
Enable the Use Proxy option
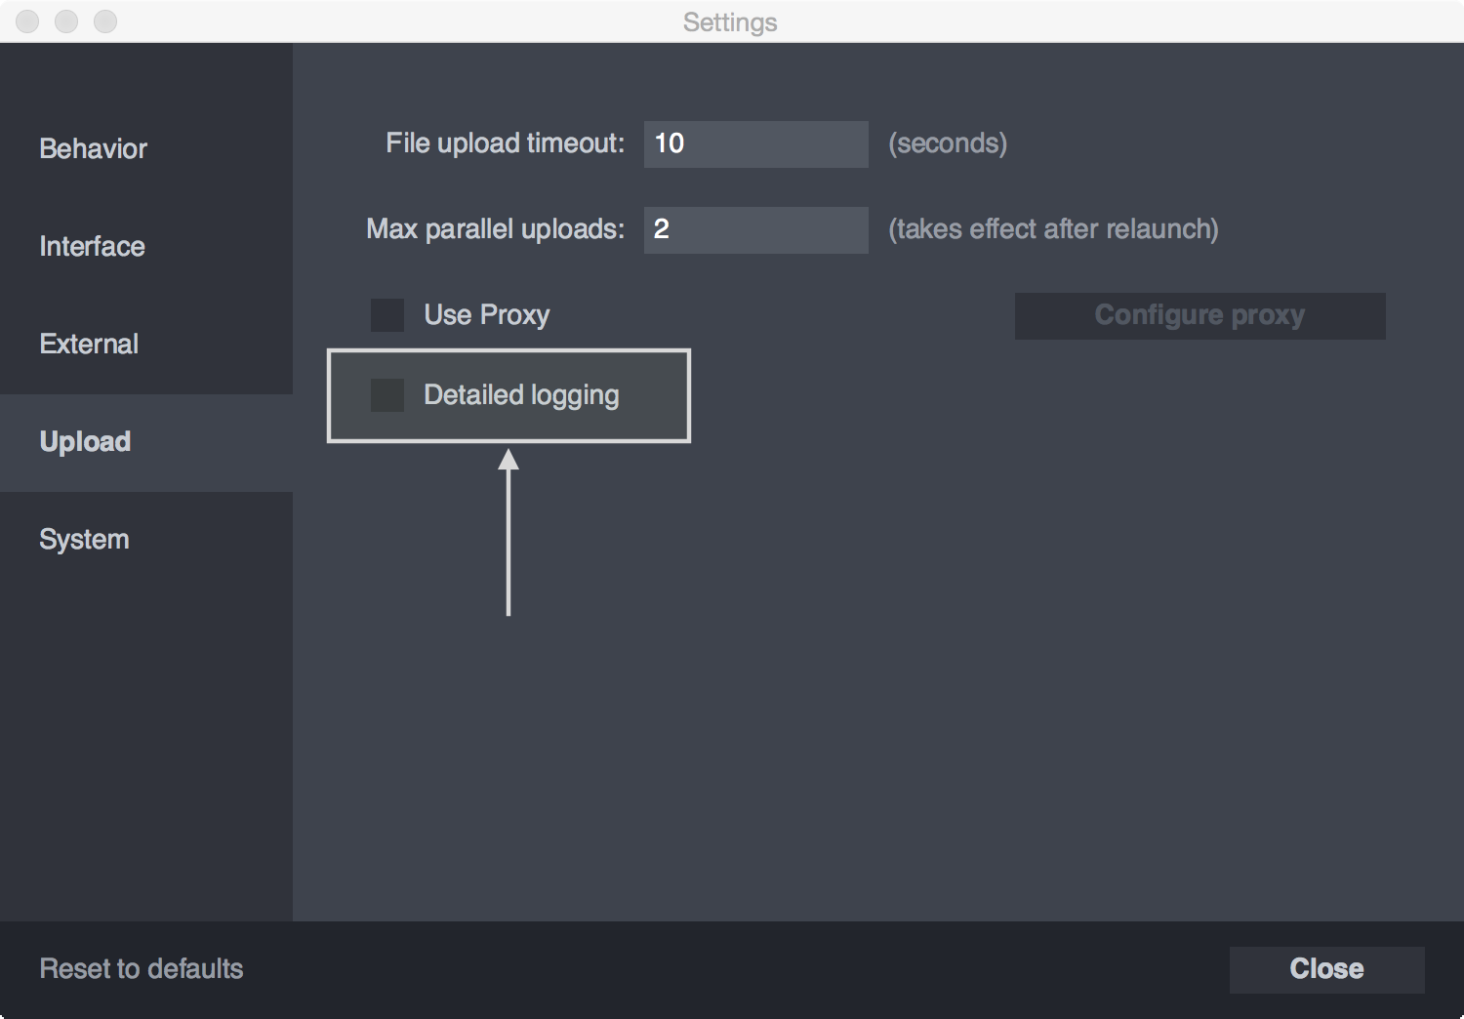tap(387, 314)
